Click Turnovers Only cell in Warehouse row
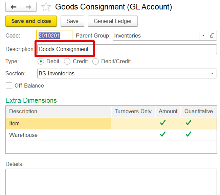Image resolution: width=220 pixels, height=195 pixels. coord(133,135)
